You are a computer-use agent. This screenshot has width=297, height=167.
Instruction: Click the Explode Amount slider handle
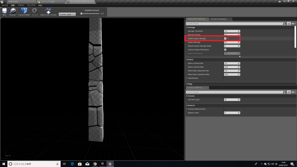point(81,14)
